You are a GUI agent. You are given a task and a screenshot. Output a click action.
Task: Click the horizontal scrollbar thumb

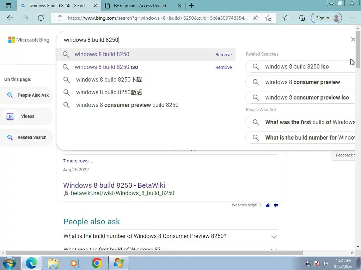154,253
